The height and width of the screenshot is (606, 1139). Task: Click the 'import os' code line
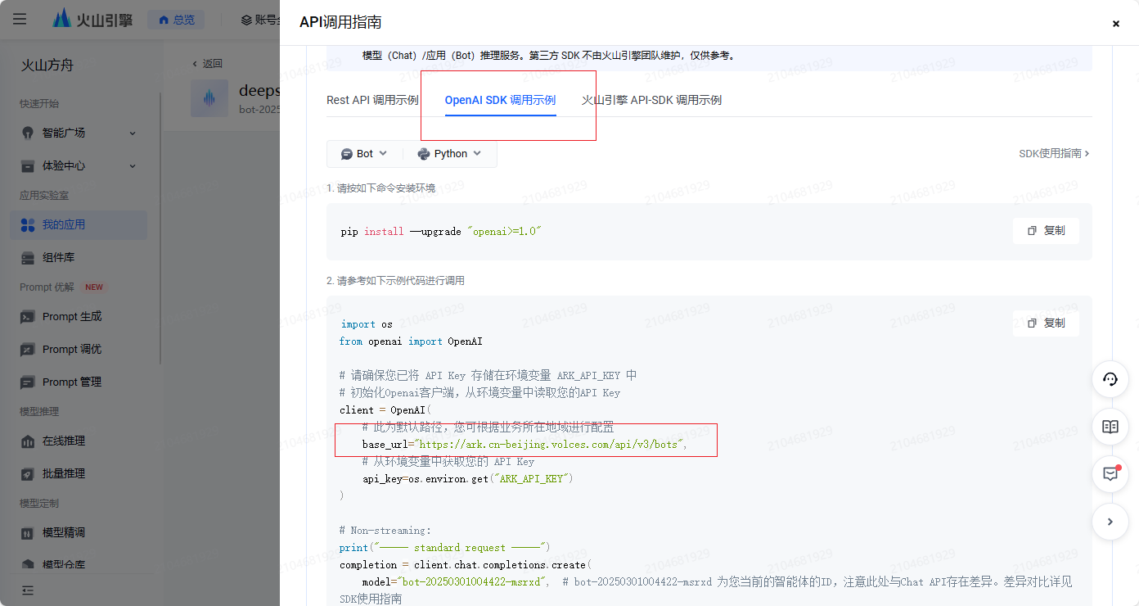pos(367,324)
